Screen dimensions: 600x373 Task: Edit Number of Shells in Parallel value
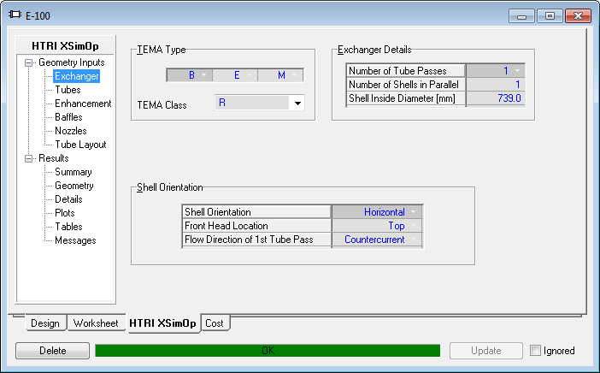pyautogui.click(x=495, y=84)
